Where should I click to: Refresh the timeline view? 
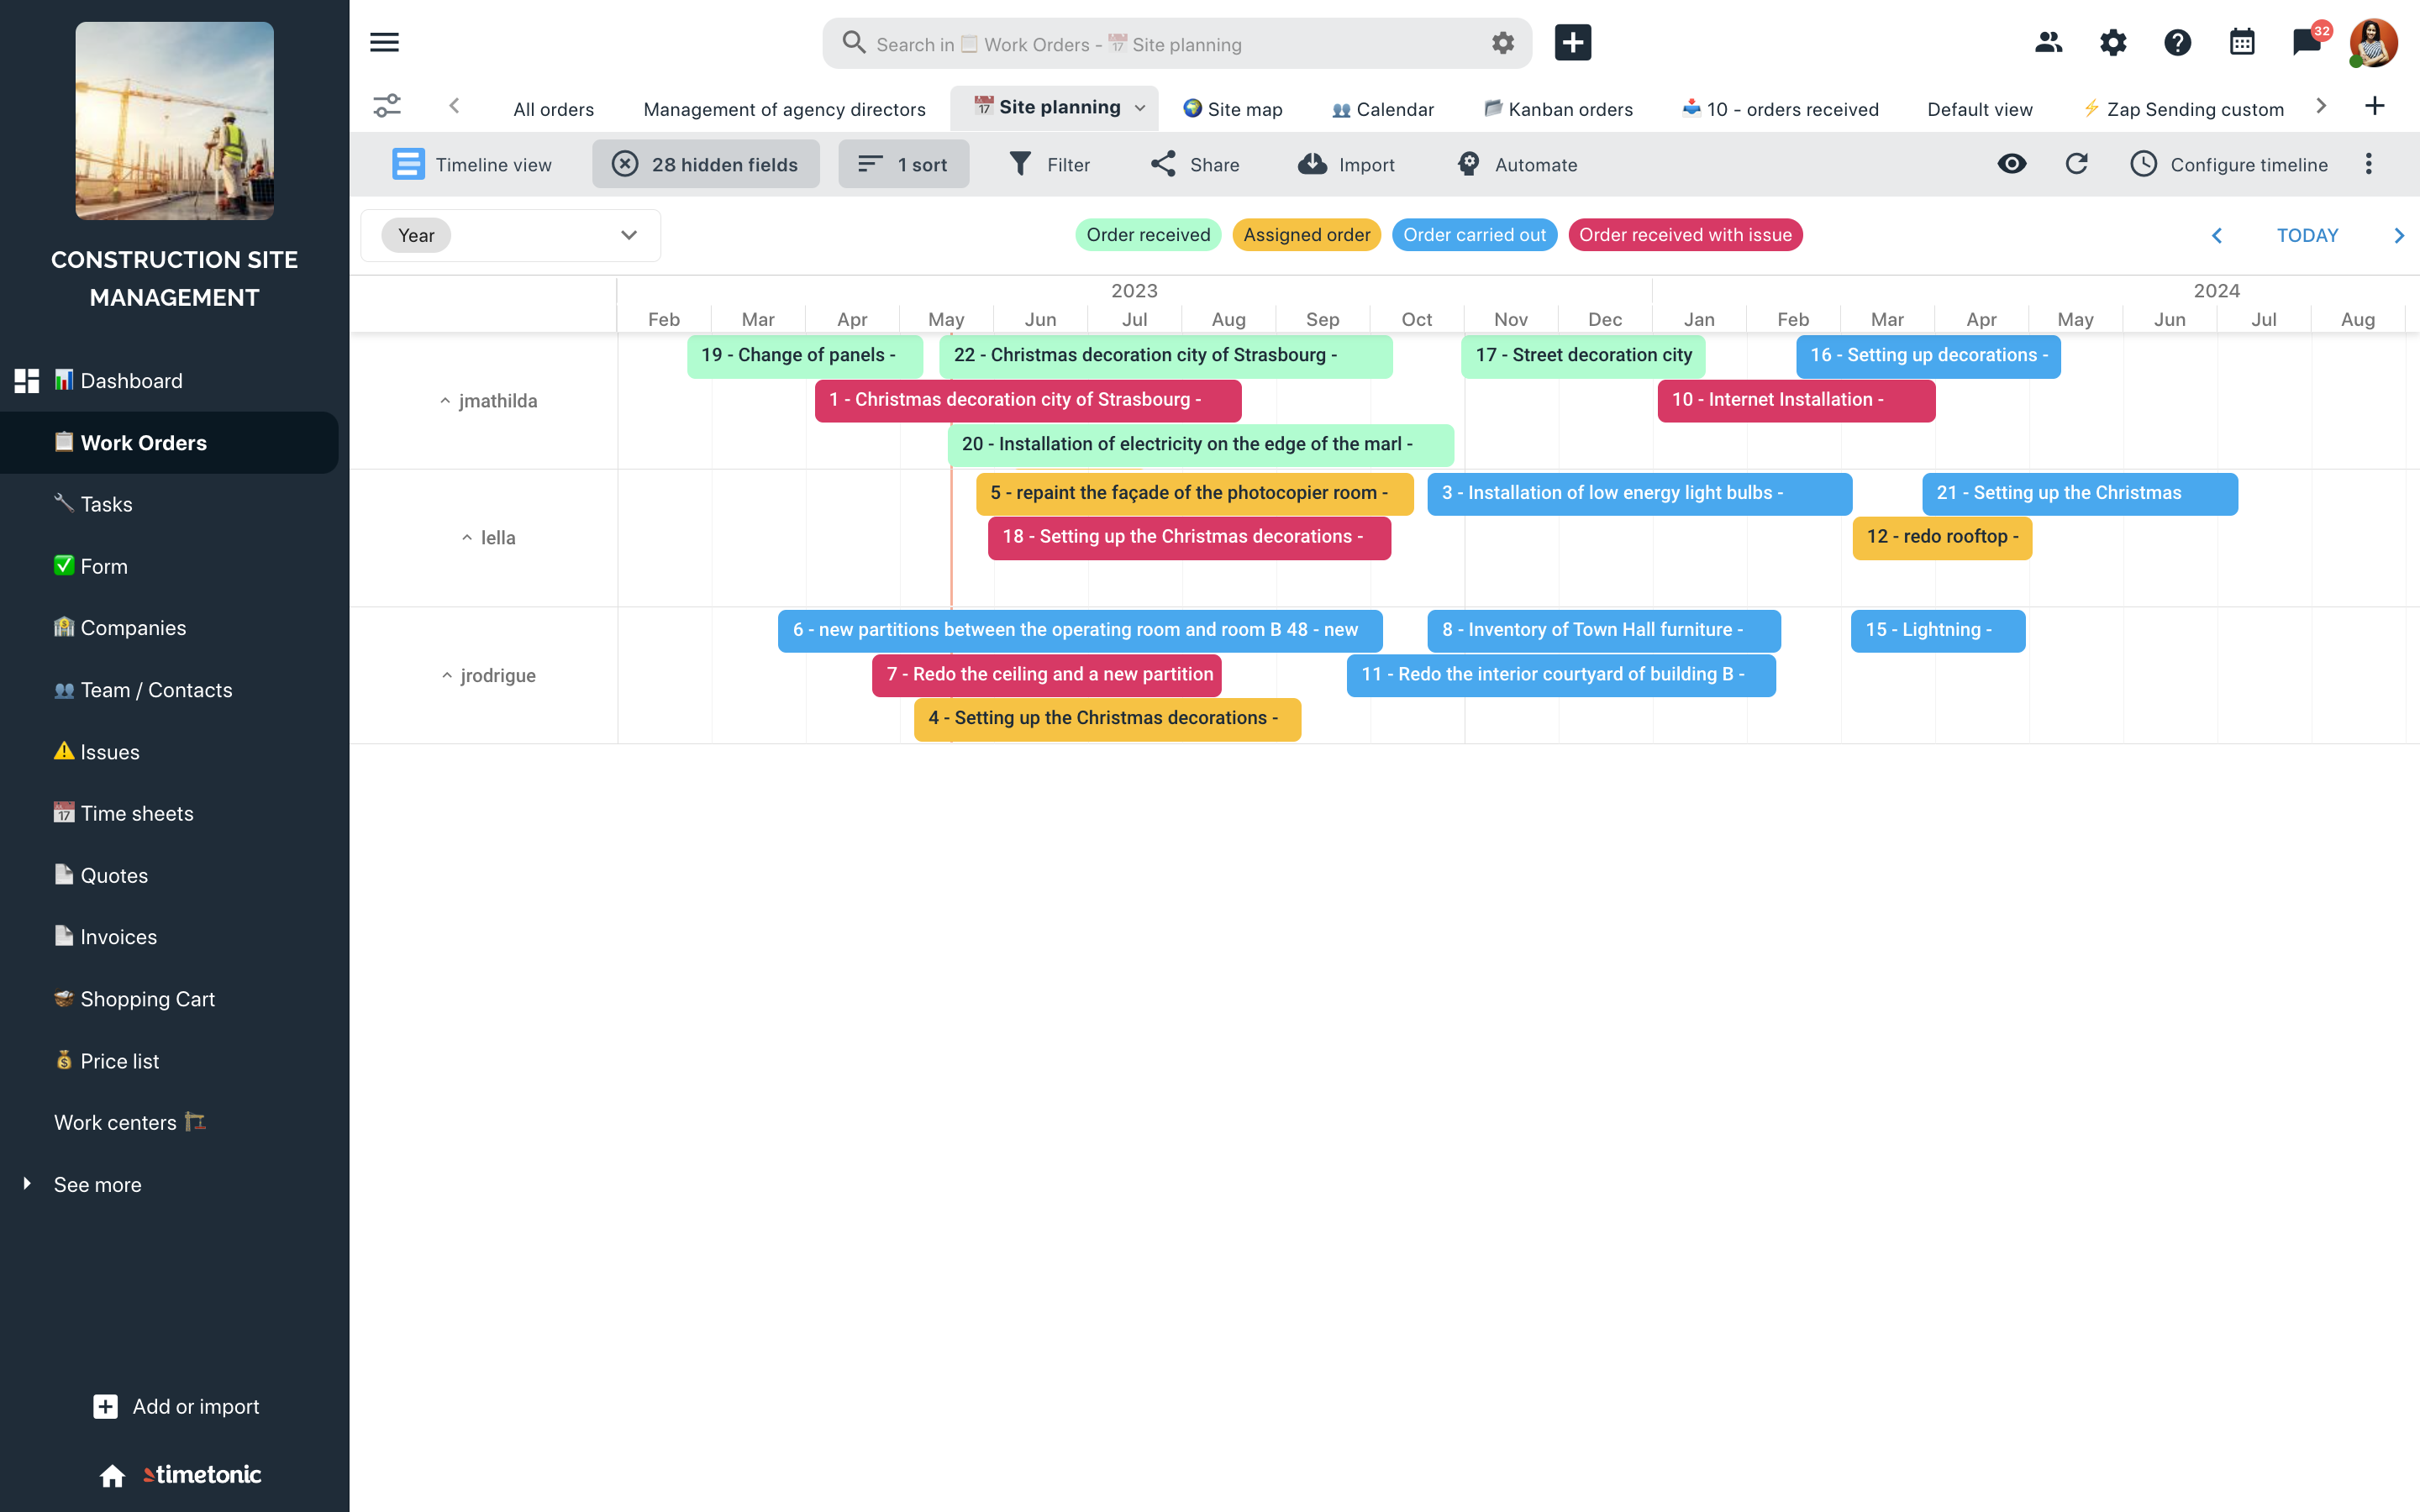[2076, 164]
